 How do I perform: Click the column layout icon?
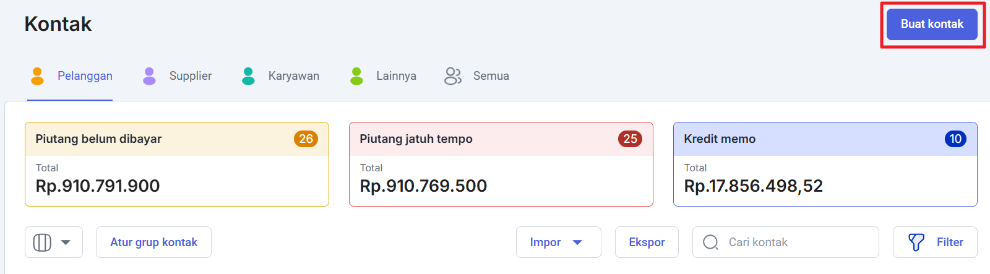(x=42, y=242)
